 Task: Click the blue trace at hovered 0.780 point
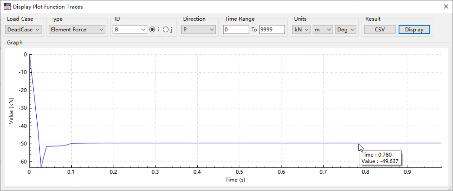(358, 143)
